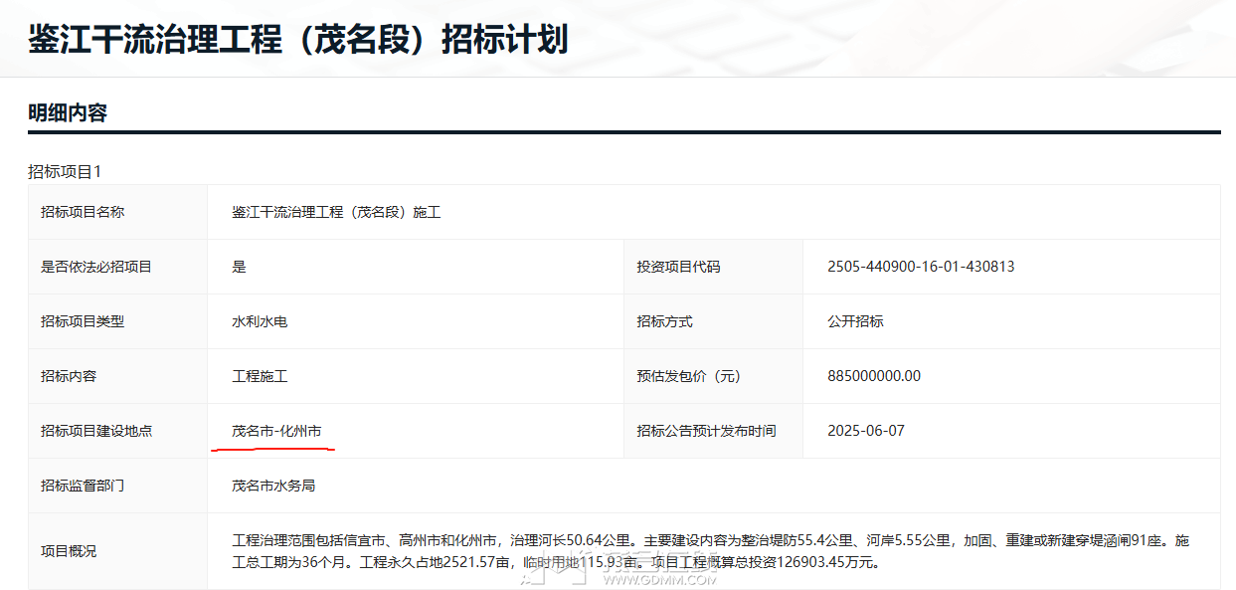Select the 是 value for 是否依法必招项目
The width and height of the screenshot is (1236, 590).
(239, 267)
